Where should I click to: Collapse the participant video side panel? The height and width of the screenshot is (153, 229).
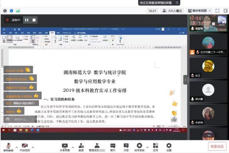click(x=185, y=80)
